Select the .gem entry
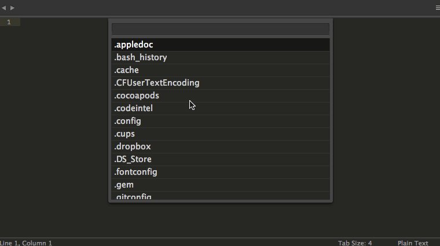The height and width of the screenshot is (246, 440). coord(221,185)
